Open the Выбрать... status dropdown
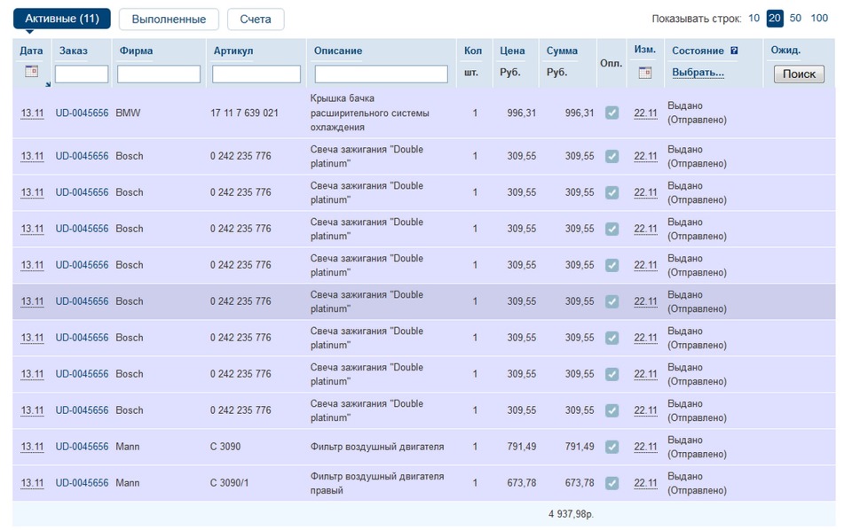This screenshot has height=530, width=852. 698,73
